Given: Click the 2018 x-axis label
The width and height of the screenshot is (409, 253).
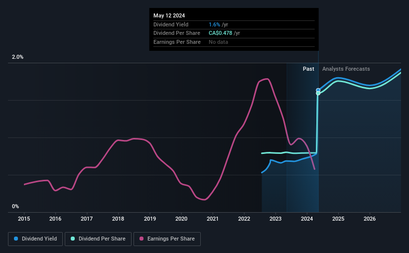Looking at the screenshot, I should (118, 219).
